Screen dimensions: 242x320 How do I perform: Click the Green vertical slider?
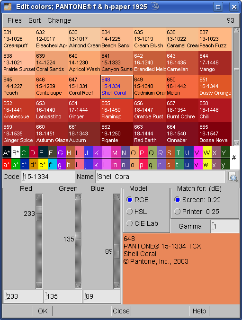coord(78,241)
